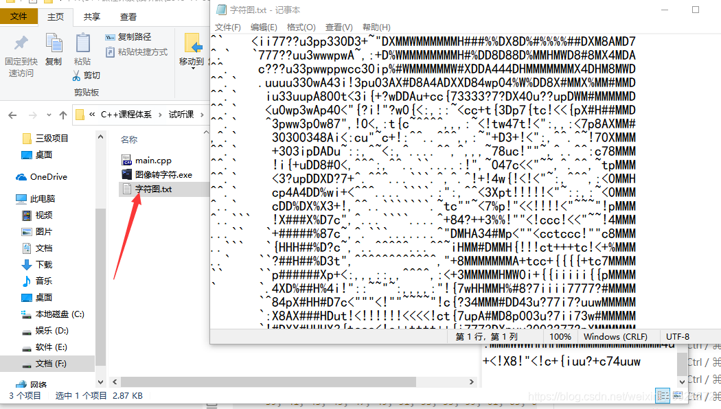This screenshot has height=409, width=721.
Task: Open Notepad 帮助(H) menu
Action: [376, 27]
